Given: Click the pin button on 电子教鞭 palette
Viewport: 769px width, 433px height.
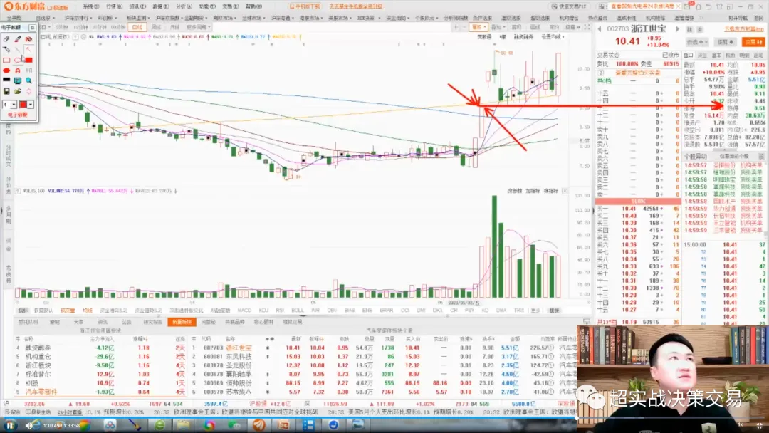Looking at the screenshot, I should [32, 28].
